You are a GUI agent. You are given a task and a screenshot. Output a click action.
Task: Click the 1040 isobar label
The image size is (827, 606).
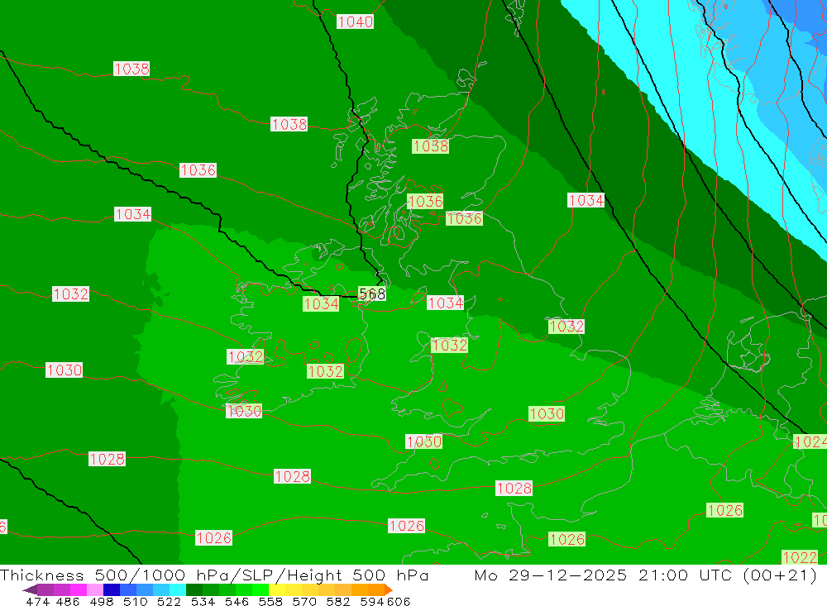[355, 21]
